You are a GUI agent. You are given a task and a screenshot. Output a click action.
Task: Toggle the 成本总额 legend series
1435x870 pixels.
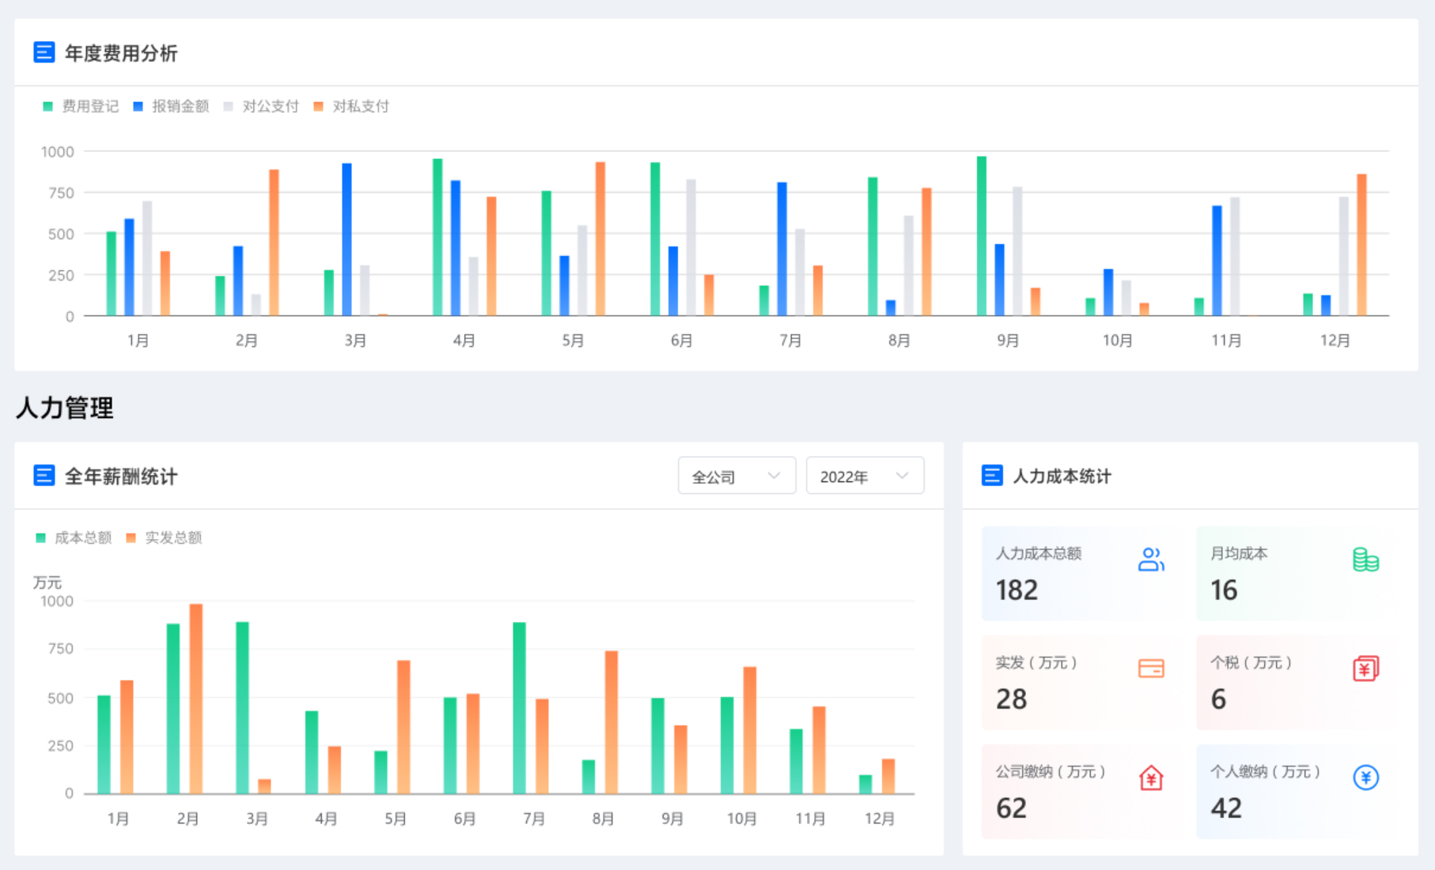pyautogui.click(x=74, y=537)
